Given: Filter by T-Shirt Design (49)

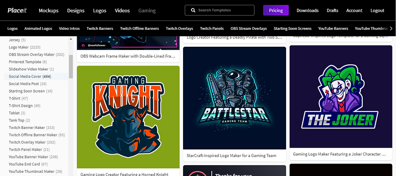Looking at the screenshot, I should [x=25, y=106].
